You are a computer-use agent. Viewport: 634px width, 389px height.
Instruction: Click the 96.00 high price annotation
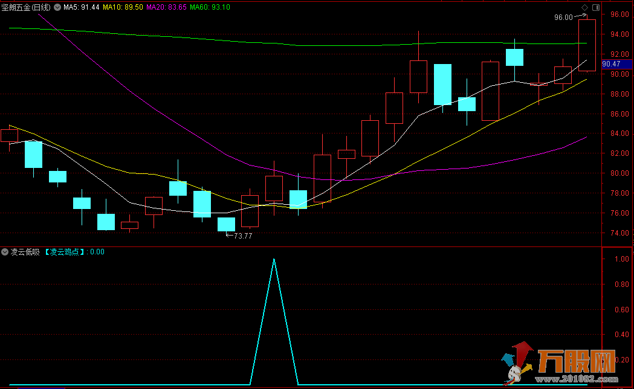[563, 18]
